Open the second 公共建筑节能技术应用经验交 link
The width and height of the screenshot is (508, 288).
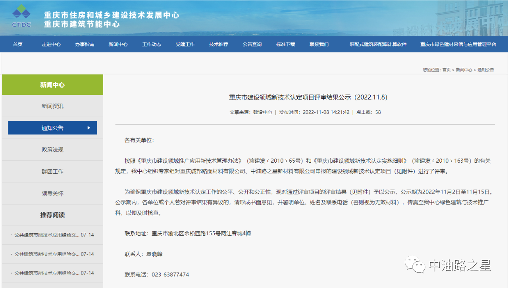click(x=47, y=254)
